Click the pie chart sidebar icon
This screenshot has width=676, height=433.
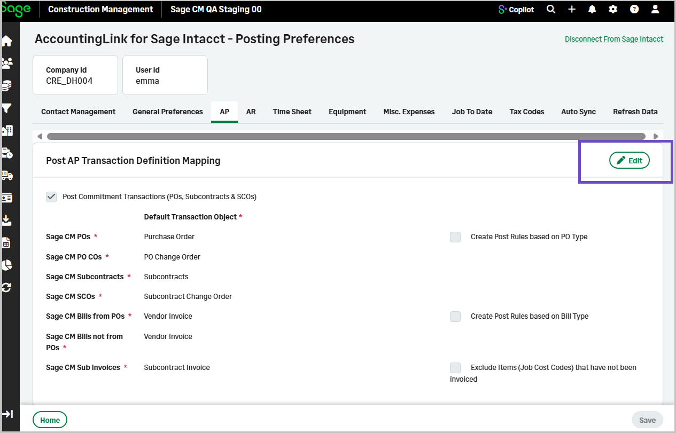pos(7,265)
